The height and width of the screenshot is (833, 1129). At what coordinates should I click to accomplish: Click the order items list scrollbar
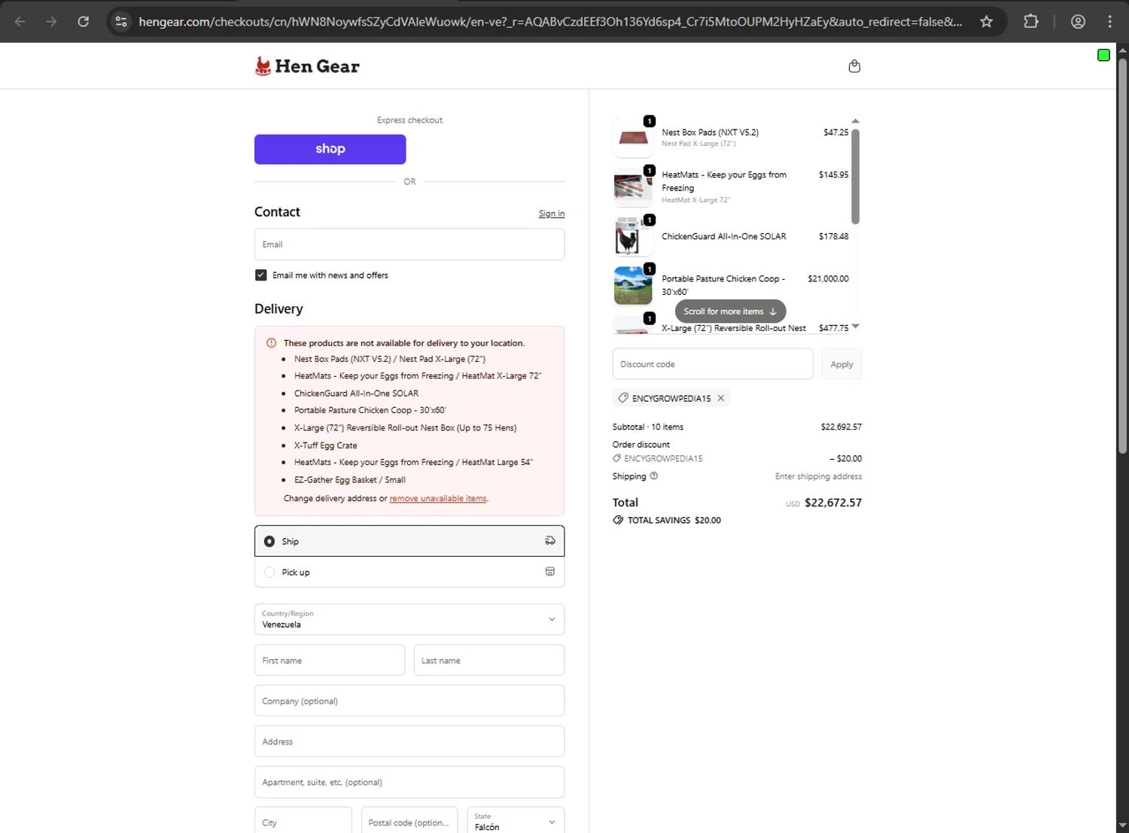pyautogui.click(x=855, y=177)
